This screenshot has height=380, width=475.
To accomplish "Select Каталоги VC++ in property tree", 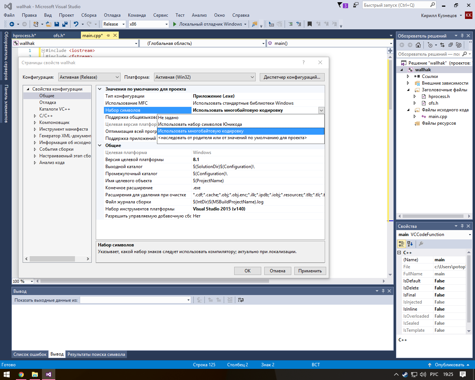I will coord(55,109).
